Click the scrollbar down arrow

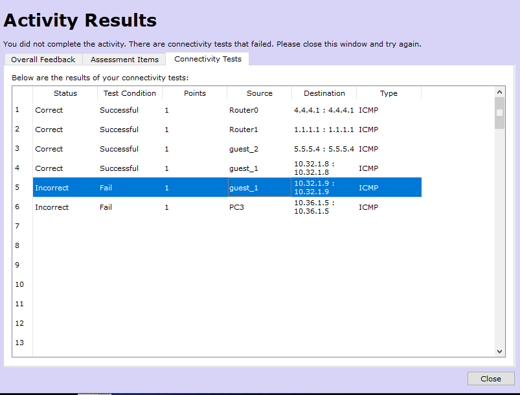[x=499, y=351]
